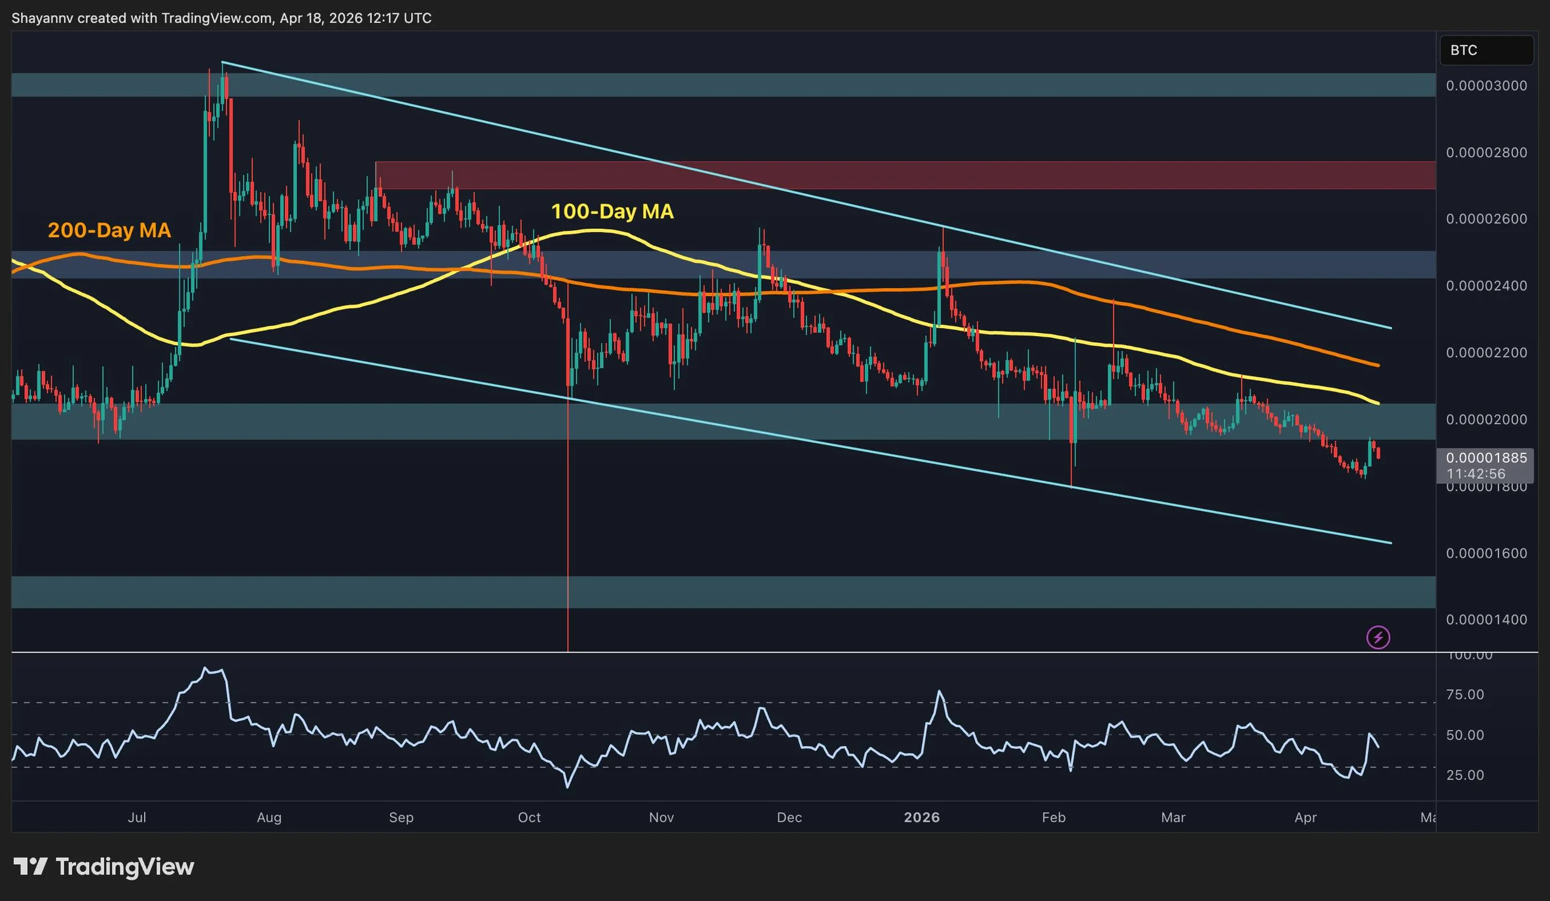Click the 0.00003000 price axis label

[x=1486, y=86]
